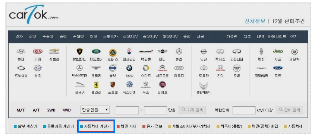Choose the Lincoln (링컨) logo

(261, 52)
